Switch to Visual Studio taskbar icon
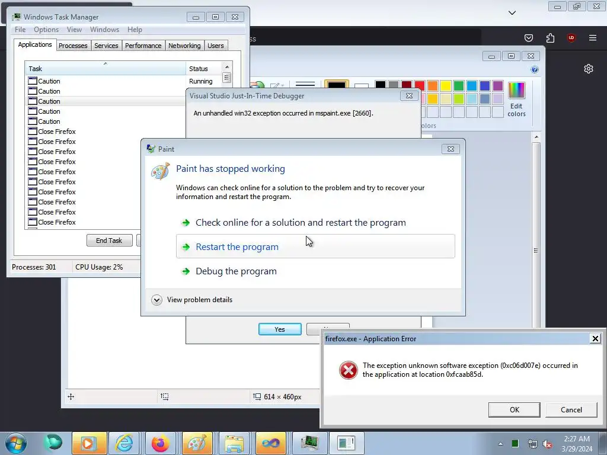The width and height of the screenshot is (607, 455). pyautogui.click(x=270, y=443)
